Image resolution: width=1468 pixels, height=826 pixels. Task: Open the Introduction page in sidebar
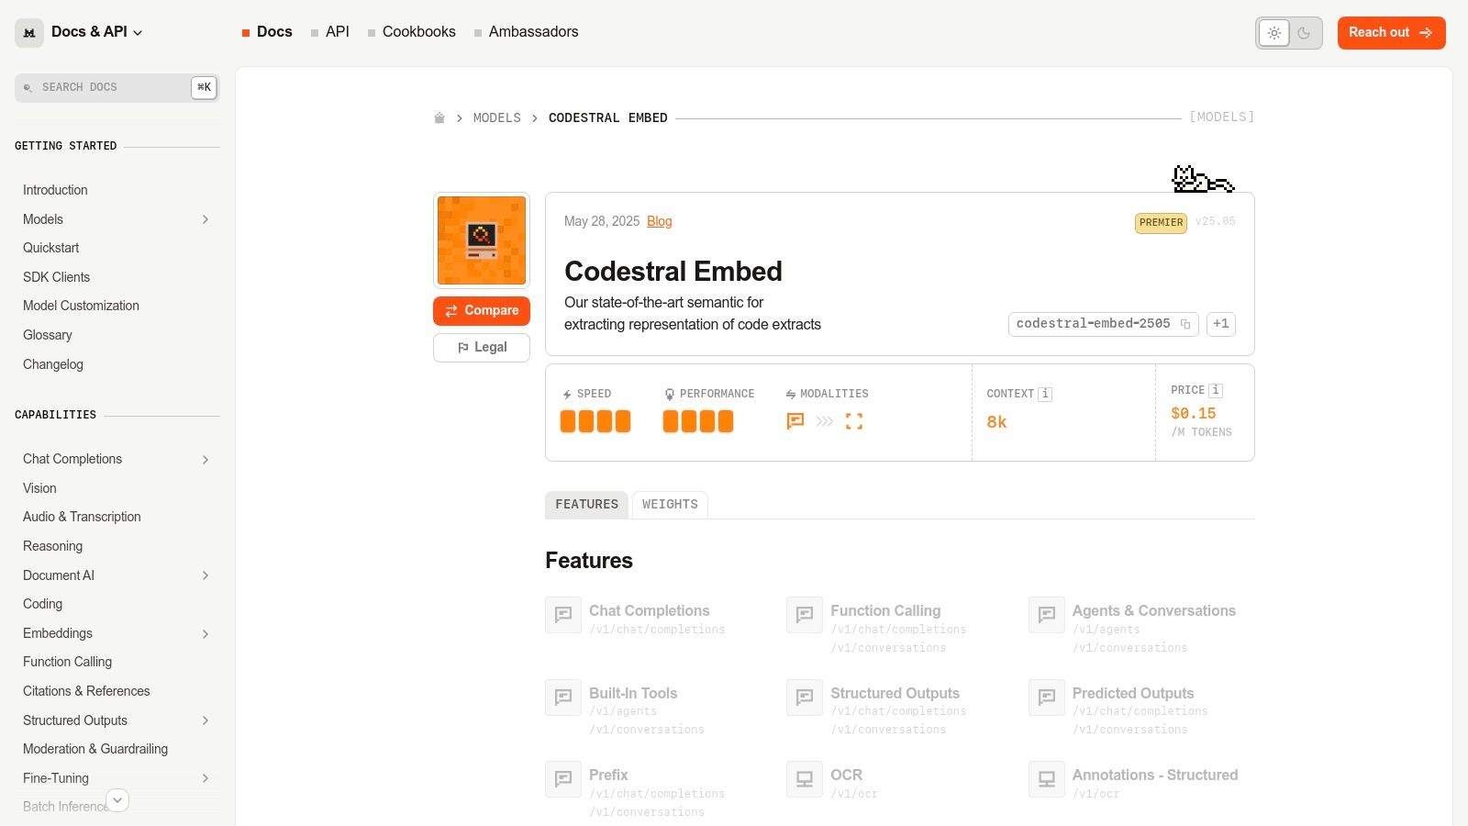tap(55, 190)
